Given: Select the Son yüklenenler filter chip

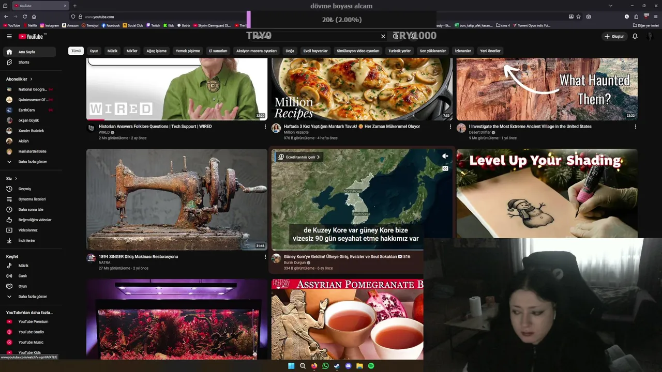Looking at the screenshot, I should pyautogui.click(x=433, y=51).
